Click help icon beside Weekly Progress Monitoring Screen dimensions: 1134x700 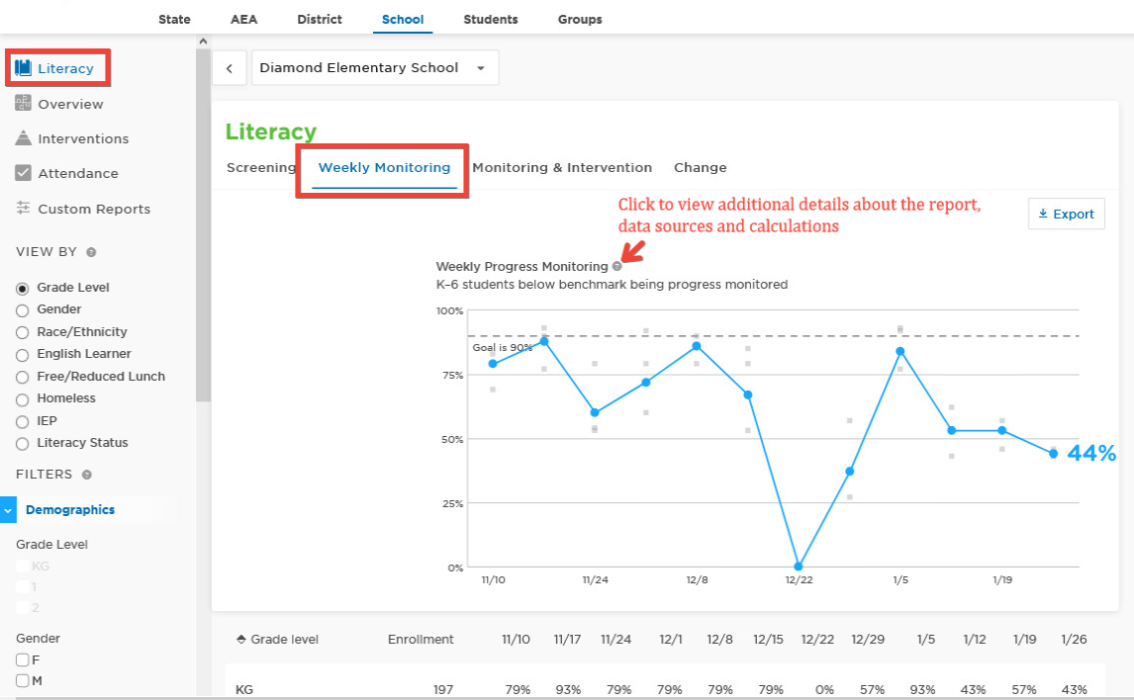pos(616,266)
